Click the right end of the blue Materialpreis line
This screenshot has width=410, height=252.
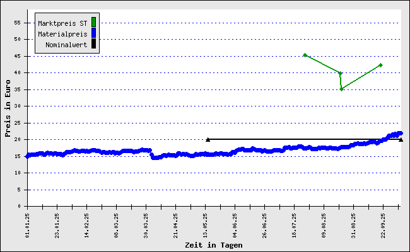(x=400, y=134)
